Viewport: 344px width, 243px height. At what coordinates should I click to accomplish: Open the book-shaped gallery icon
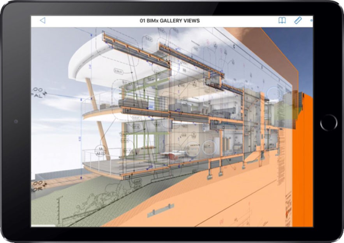click(x=282, y=21)
